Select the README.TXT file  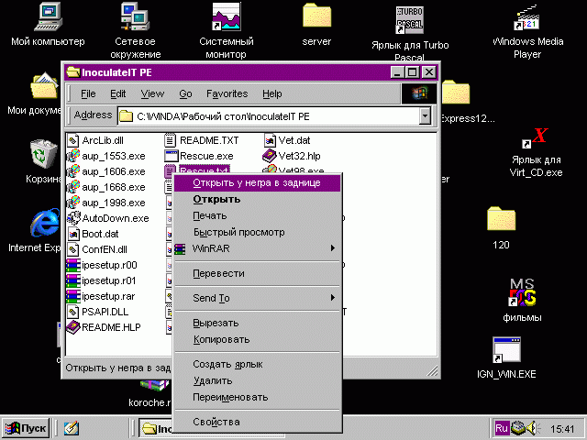[202, 140]
